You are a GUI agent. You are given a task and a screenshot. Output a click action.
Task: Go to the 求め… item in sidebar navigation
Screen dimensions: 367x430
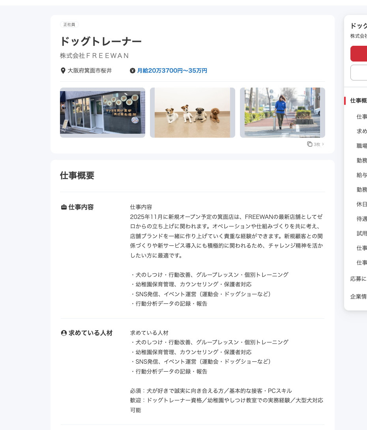361,131
